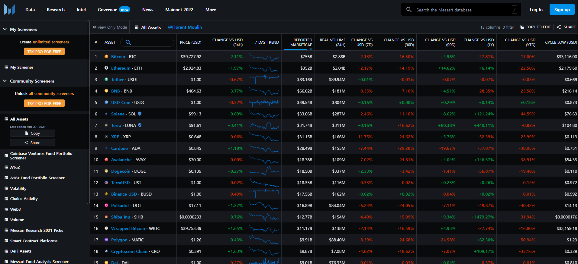Open the Intel menu

(x=81, y=10)
